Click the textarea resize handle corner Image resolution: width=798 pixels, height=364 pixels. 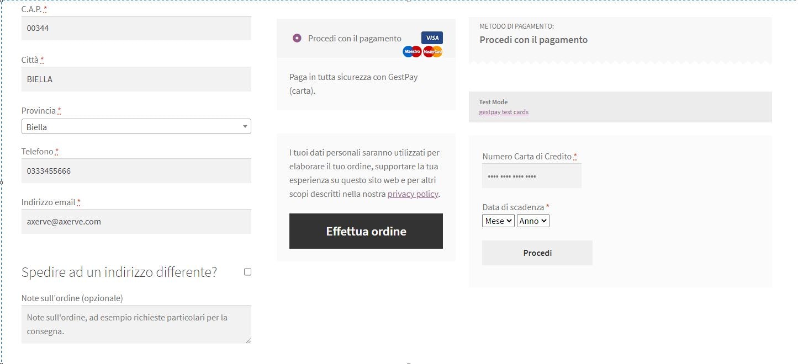tap(248, 340)
